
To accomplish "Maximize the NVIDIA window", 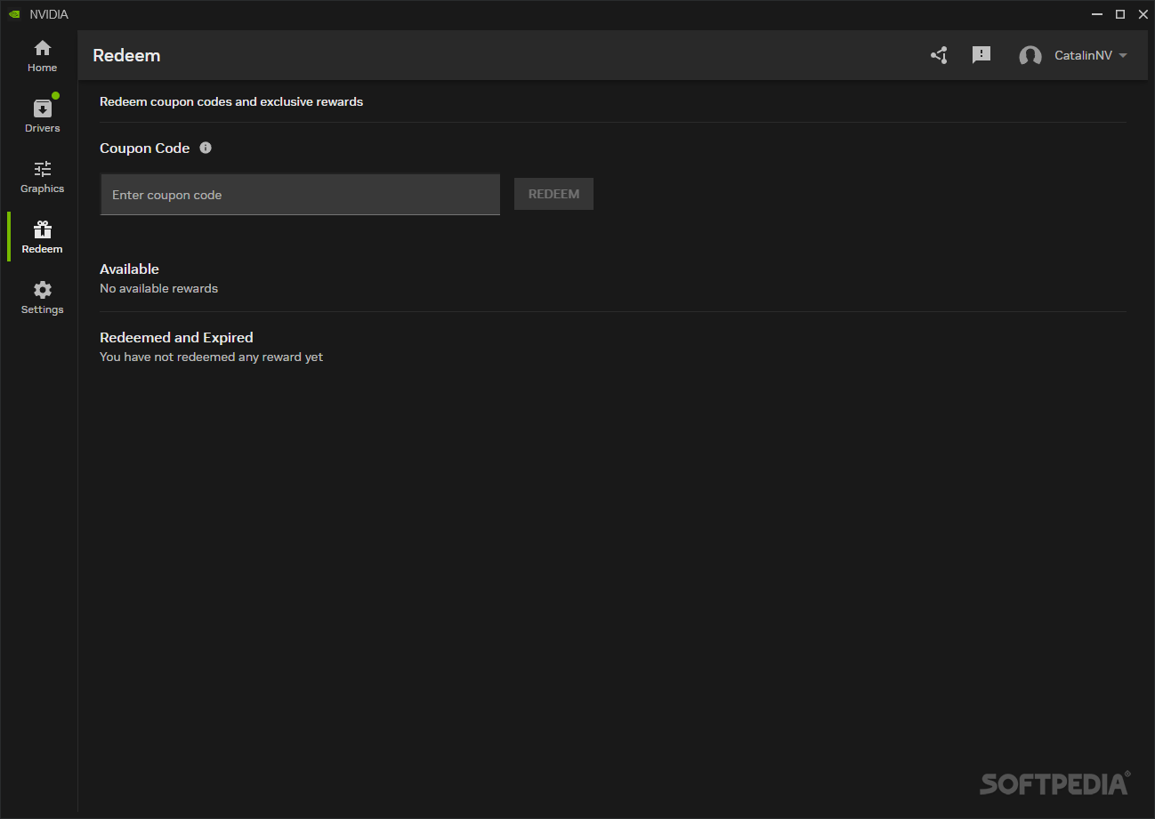I will pyautogui.click(x=1120, y=14).
